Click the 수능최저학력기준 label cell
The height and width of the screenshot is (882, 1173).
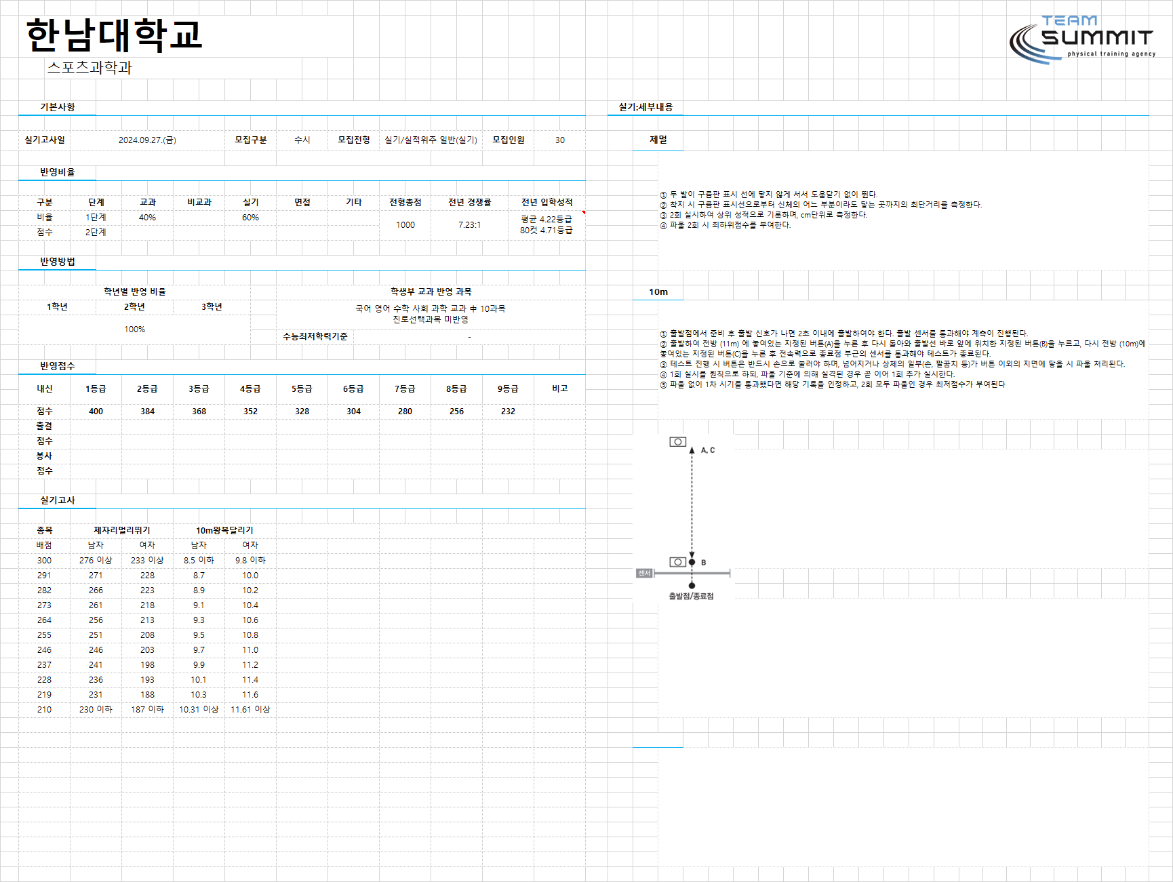[315, 337]
